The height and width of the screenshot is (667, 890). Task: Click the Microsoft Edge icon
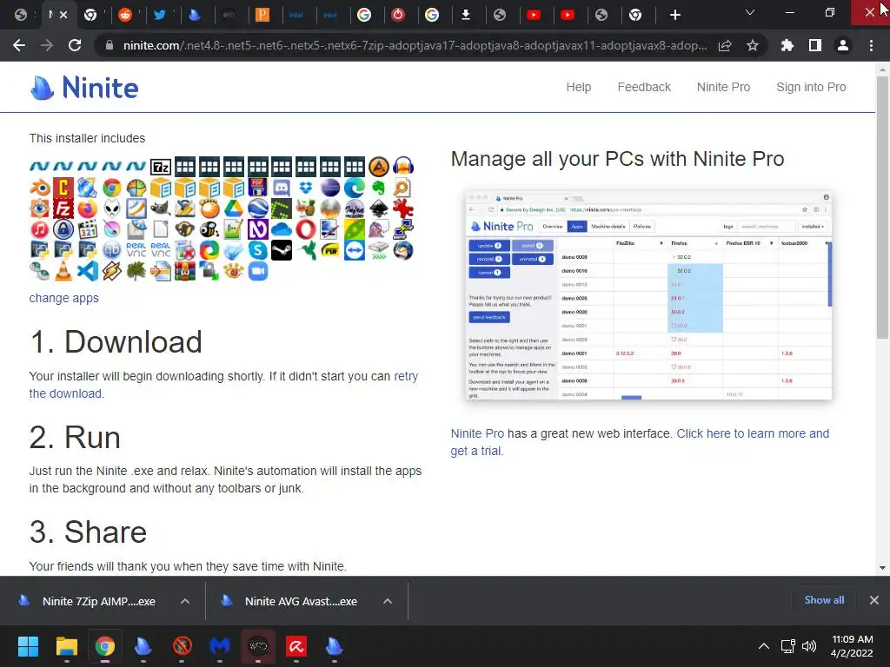point(355,188)
